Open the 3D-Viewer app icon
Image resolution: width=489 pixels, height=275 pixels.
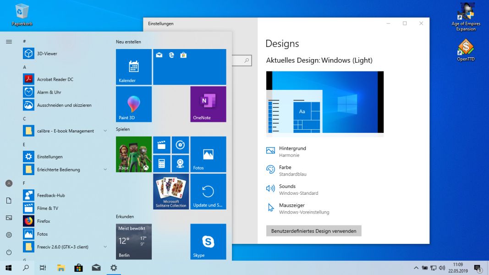coord(28,54)
